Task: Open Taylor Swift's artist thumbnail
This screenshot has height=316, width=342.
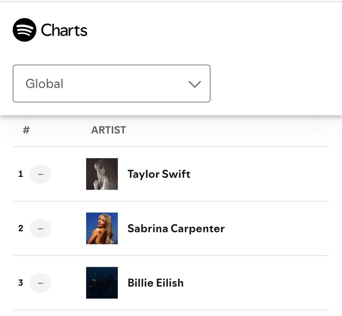Action: click(x=102, y=174)
